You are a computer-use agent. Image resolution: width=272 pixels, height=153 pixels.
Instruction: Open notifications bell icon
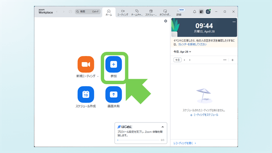195,11
